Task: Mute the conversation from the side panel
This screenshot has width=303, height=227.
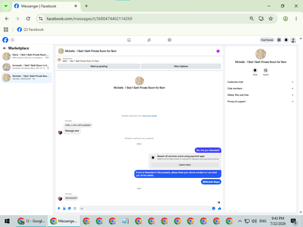Action: pos(255,70)
